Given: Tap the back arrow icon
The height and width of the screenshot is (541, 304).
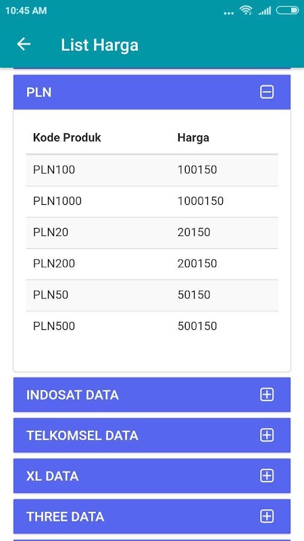Looking at the screenshot, I should click(x=24, y=44).
